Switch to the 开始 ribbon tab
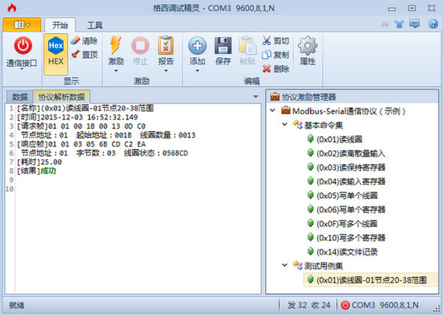The image size is (443, 315). click(x=60, y=25)
